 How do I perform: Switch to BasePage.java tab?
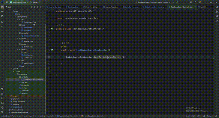click(72, 7)
